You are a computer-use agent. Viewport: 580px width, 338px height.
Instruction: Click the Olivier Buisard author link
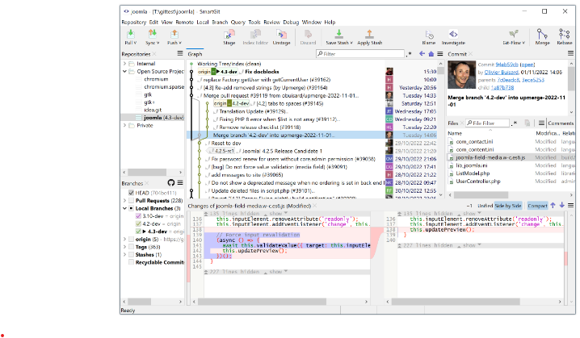[501, 72]
